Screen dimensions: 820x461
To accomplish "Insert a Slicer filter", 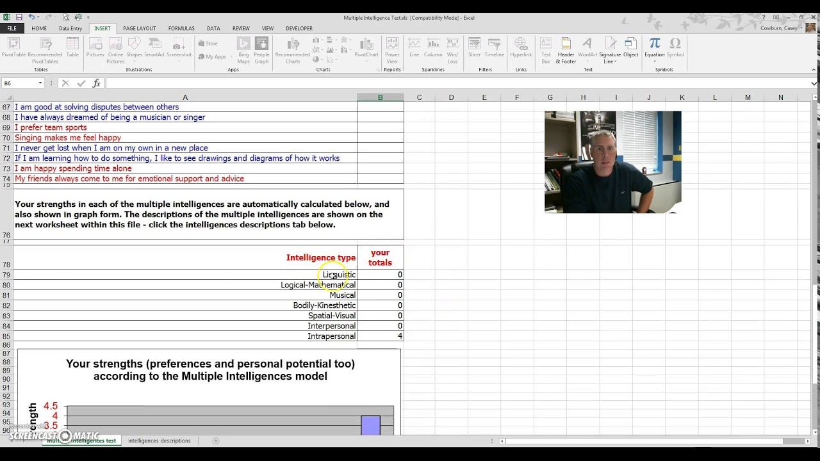I will click(x=474, y=48).
